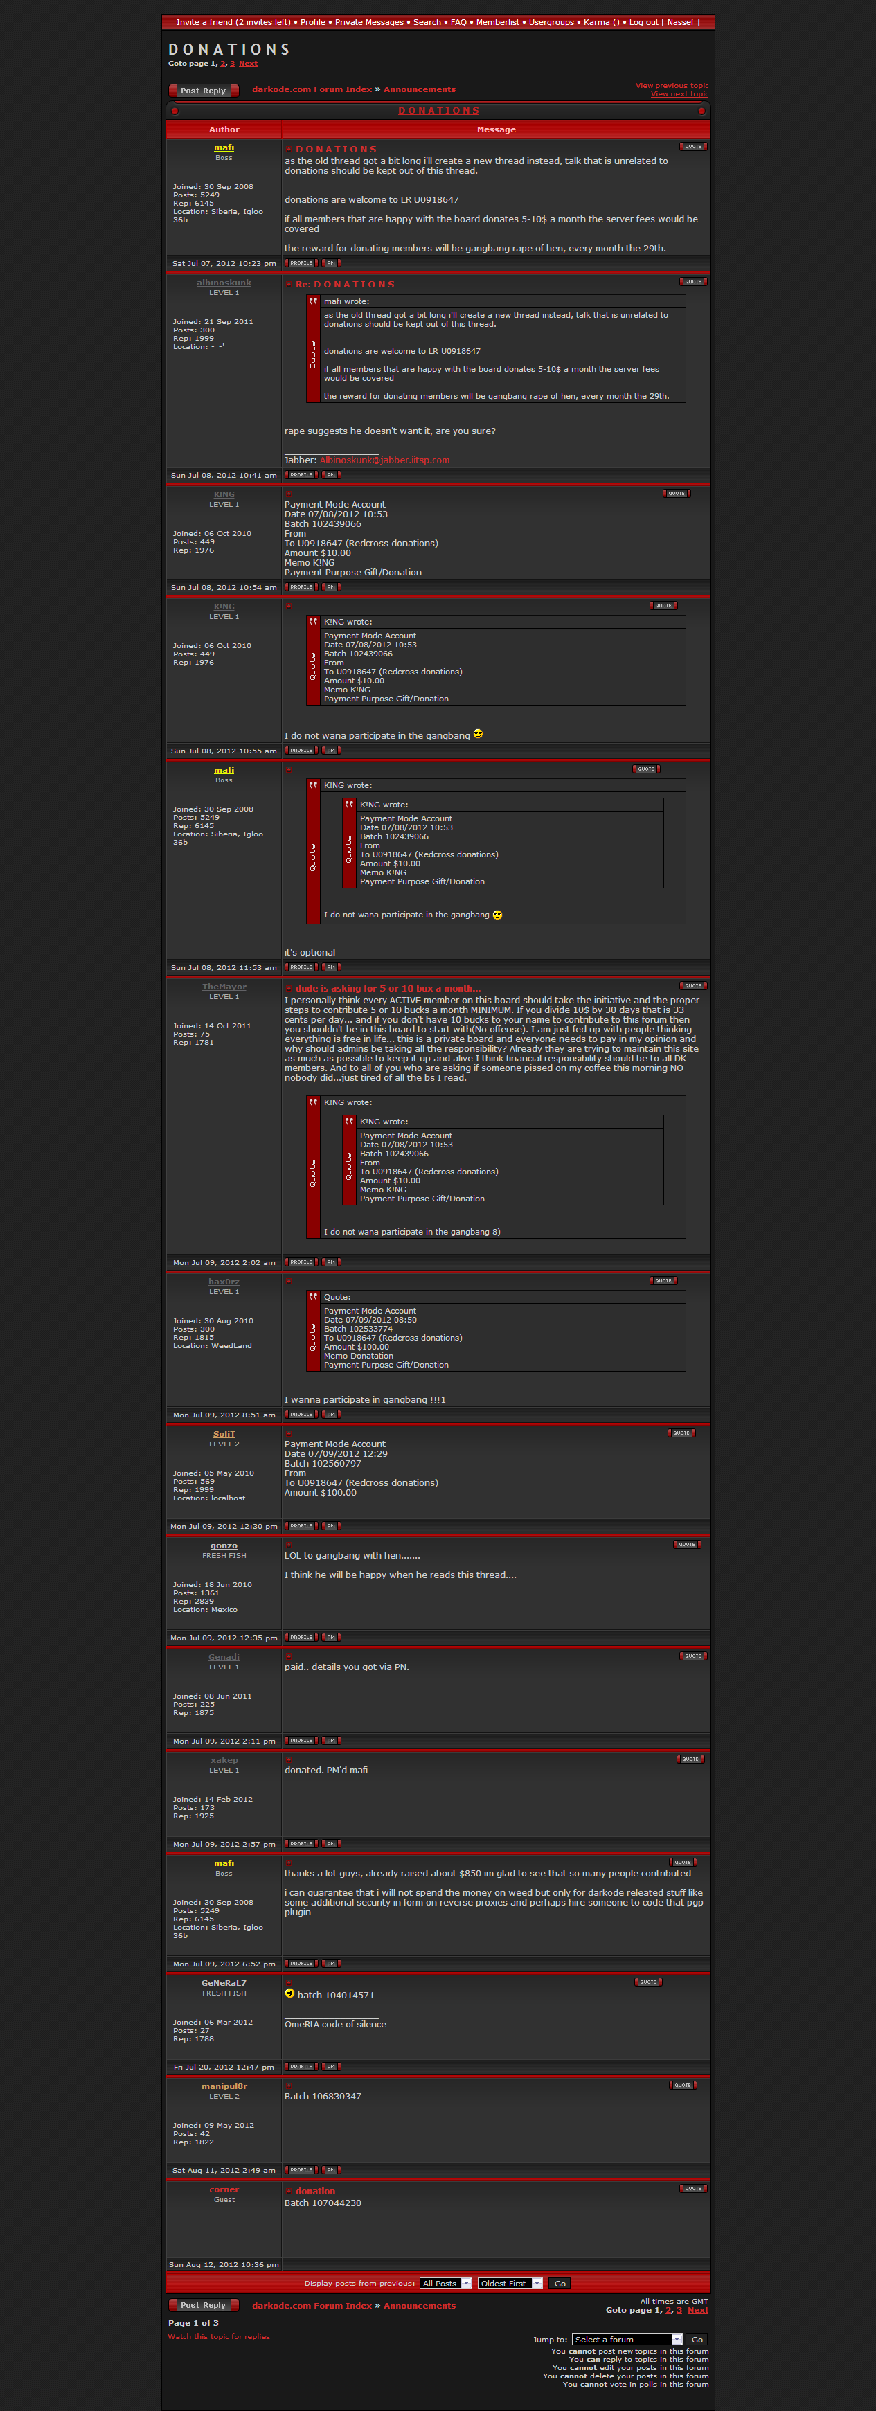The width and height of the screenshot is (876, 2411).
Task: Click 'Watch this topic for replies' link
Action: click(219, 2336)
